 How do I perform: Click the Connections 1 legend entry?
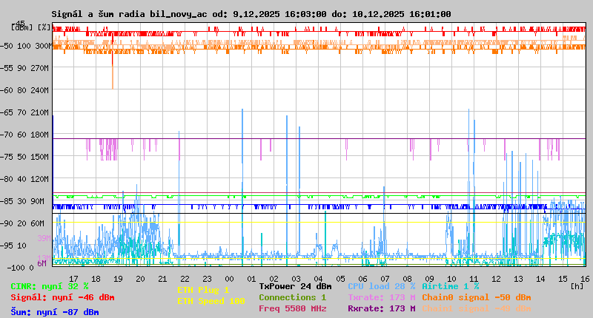pos(292,297)
